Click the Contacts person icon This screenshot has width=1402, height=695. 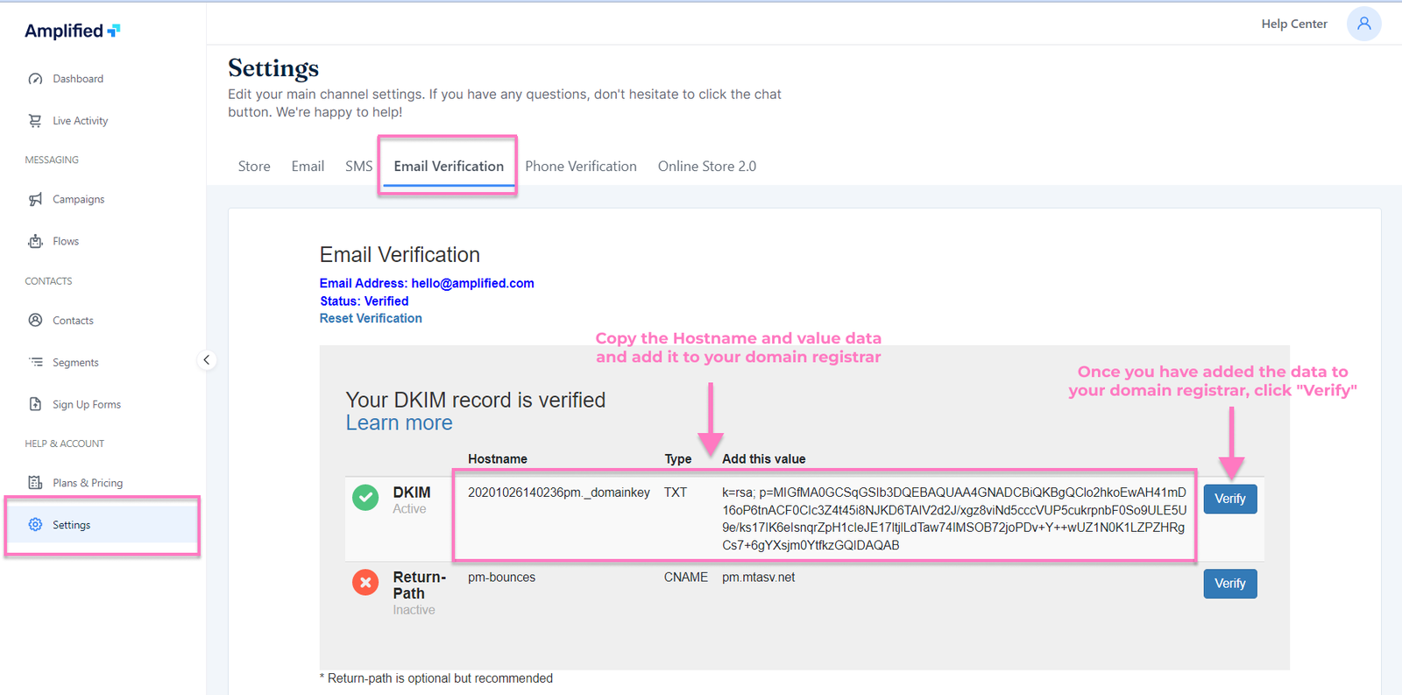35,320
